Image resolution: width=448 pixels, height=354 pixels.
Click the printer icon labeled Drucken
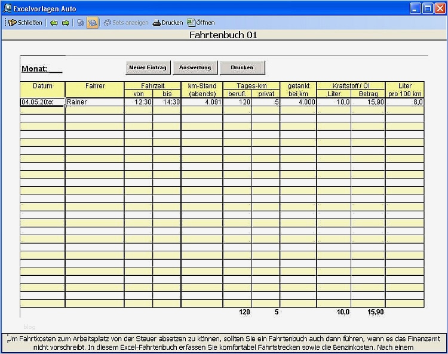click(x=168, y=23)
